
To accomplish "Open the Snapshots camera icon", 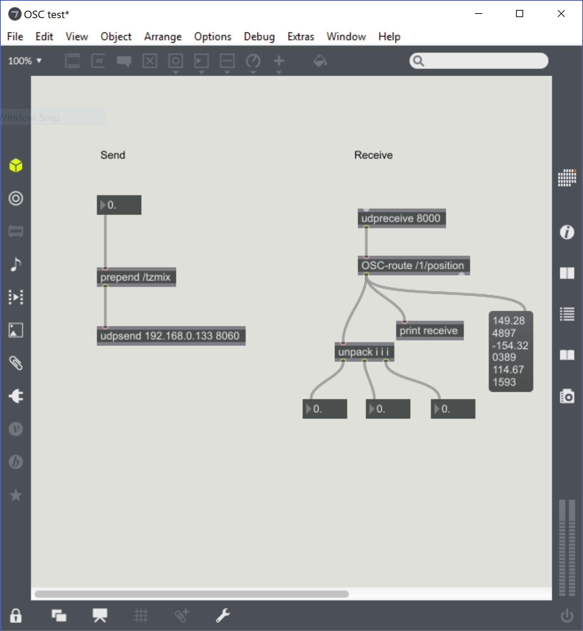I will click(x=567, y=396).
